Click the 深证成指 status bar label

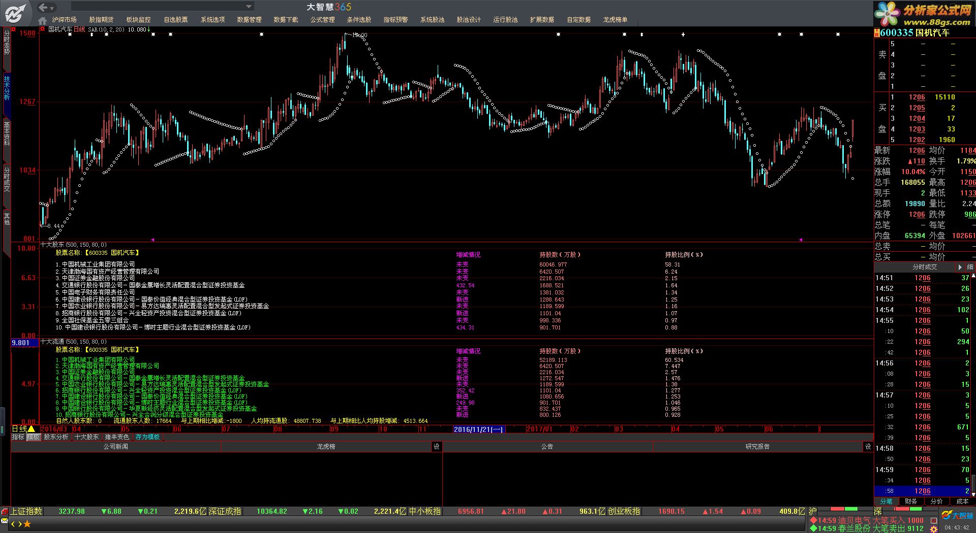[x=225, y=511]
